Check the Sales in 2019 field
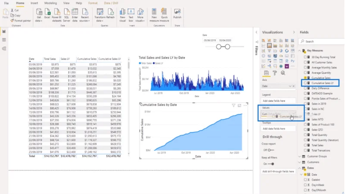This screenshot has height=194, width=345. pos(305,103)
